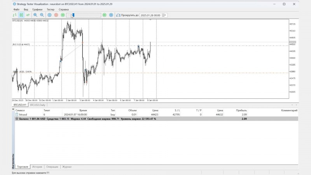Viewport: 311px width, 175px height.
Task: Click the Комментарий column header
Action: tap(289, 110)
